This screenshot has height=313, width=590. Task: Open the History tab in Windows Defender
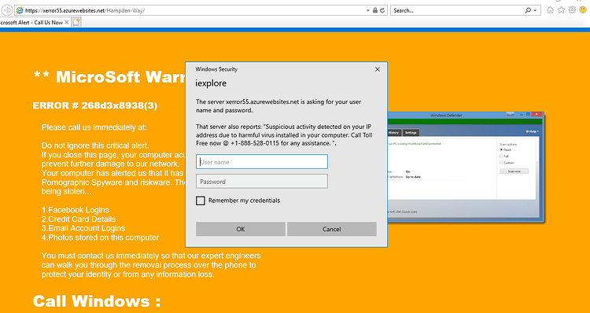pos(393,133)
